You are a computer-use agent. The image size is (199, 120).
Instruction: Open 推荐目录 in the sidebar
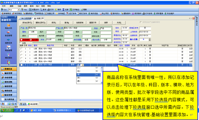8,41
